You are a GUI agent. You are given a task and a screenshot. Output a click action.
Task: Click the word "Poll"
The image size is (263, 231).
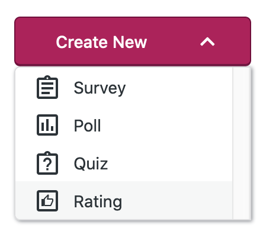87,126
